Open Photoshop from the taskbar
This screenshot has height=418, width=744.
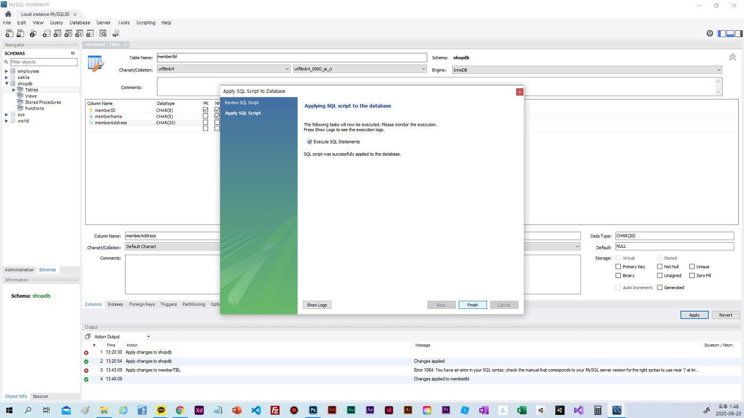(x=313, y=410)
